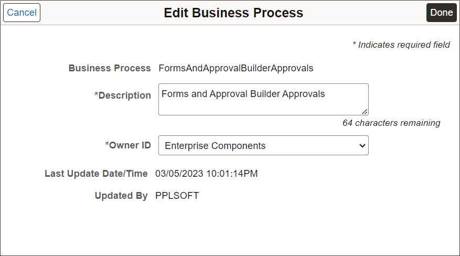Click the 10:01:14PM time value

tap(232, 173)
